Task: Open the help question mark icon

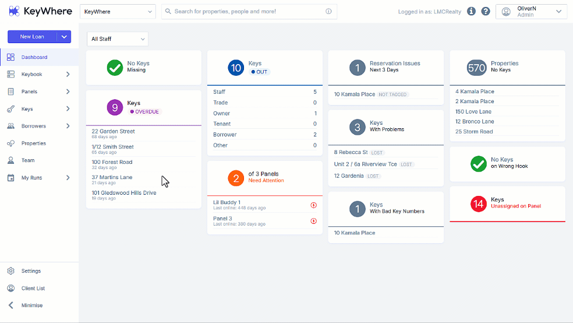Action: 486,11
